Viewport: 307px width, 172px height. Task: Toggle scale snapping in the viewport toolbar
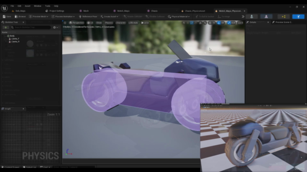(x=229, y=23)
